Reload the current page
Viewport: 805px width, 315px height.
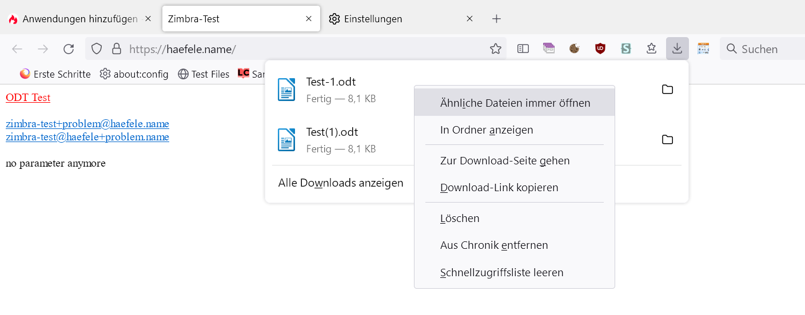pos(69,49)
